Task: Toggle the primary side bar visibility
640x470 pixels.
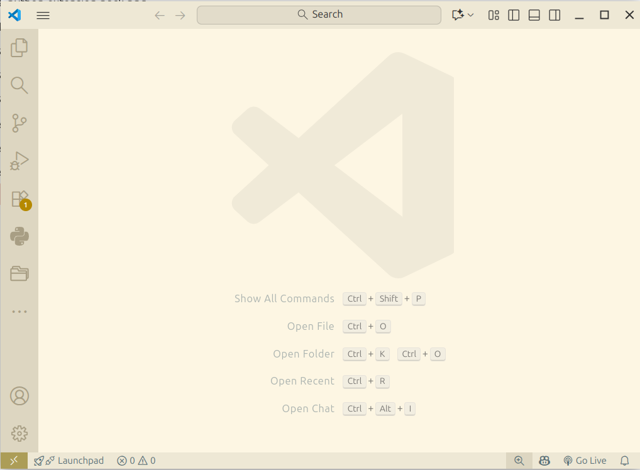Action: [x=514, y=15]
